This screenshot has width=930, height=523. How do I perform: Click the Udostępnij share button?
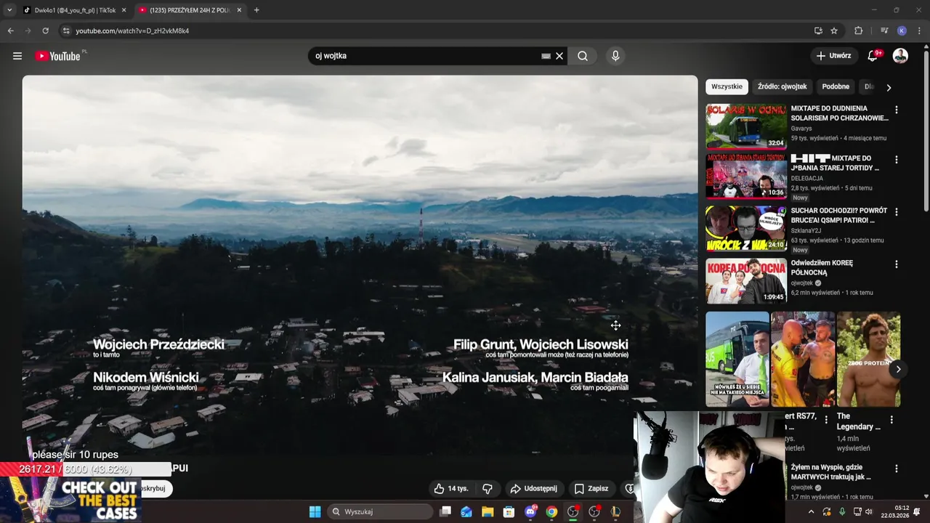click(x=533, y=489)
